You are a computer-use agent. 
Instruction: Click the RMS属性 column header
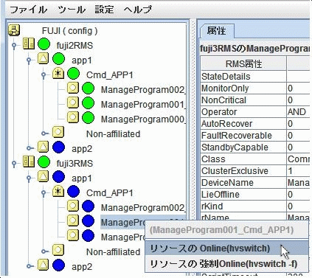pyautogui.click(x=243, y=64)
